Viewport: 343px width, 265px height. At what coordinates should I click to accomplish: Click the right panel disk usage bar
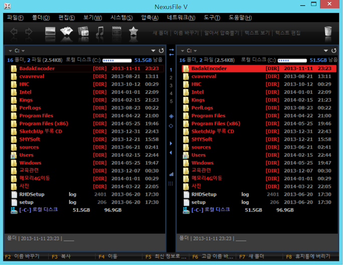pos(292,61)
